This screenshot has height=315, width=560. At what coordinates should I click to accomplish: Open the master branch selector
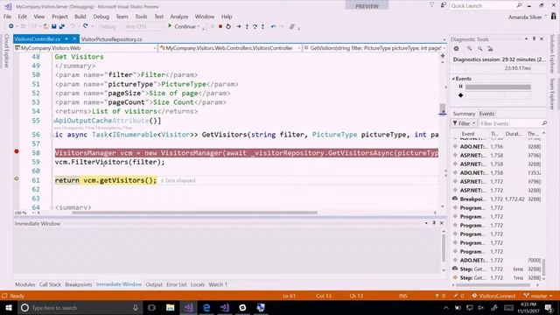[538, 296]
